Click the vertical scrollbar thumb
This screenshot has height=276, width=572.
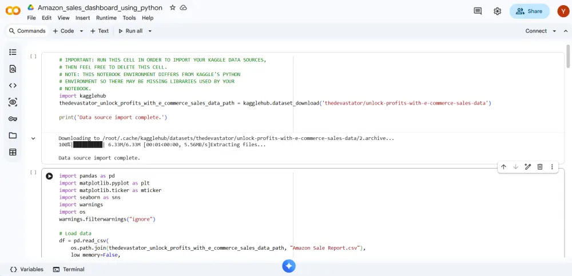click(x=567, y=56)
